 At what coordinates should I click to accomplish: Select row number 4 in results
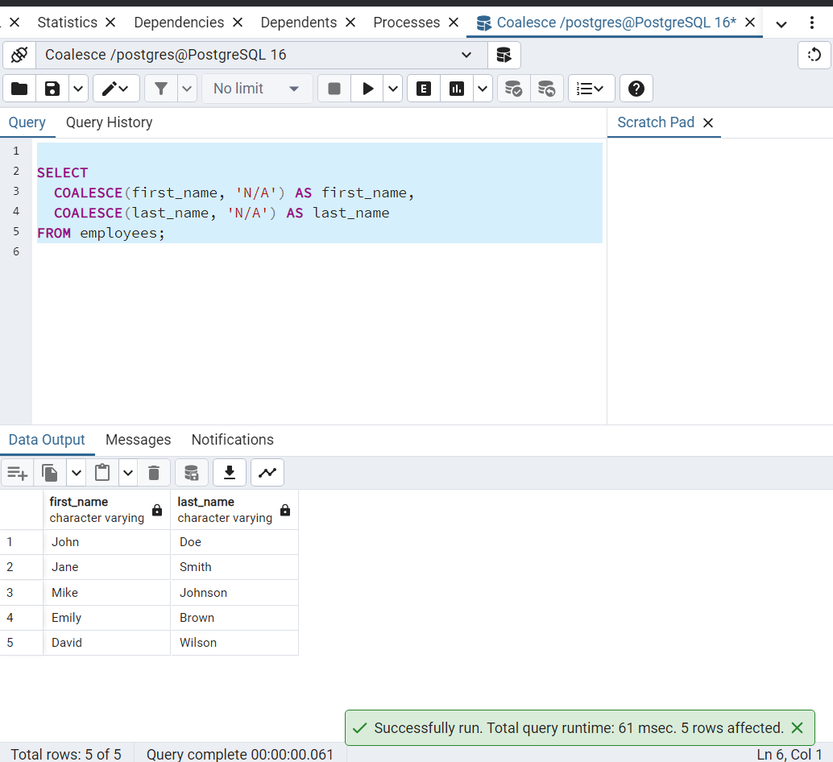coord(21,618)
